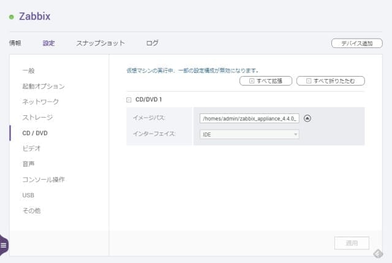
Task: Click the eject icon next to image path
Action: pyautogui.click(x=307, y=118)
